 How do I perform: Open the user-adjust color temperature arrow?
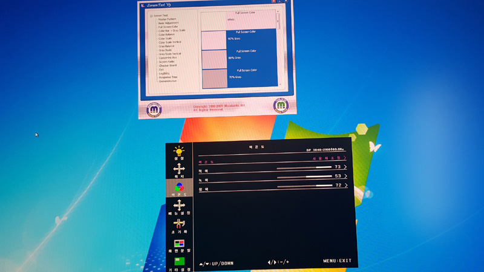coord(345,158)
